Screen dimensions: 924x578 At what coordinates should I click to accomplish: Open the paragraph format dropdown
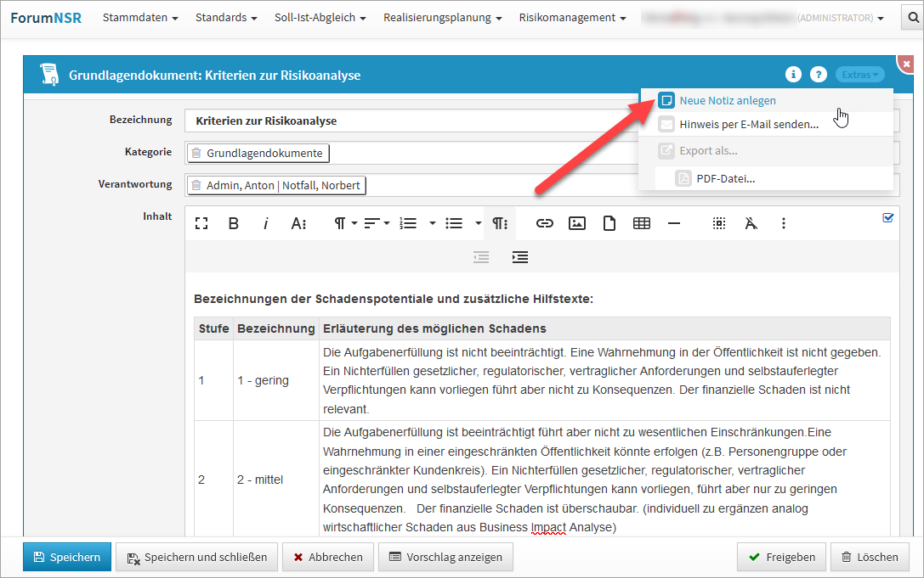click(344, 223)
